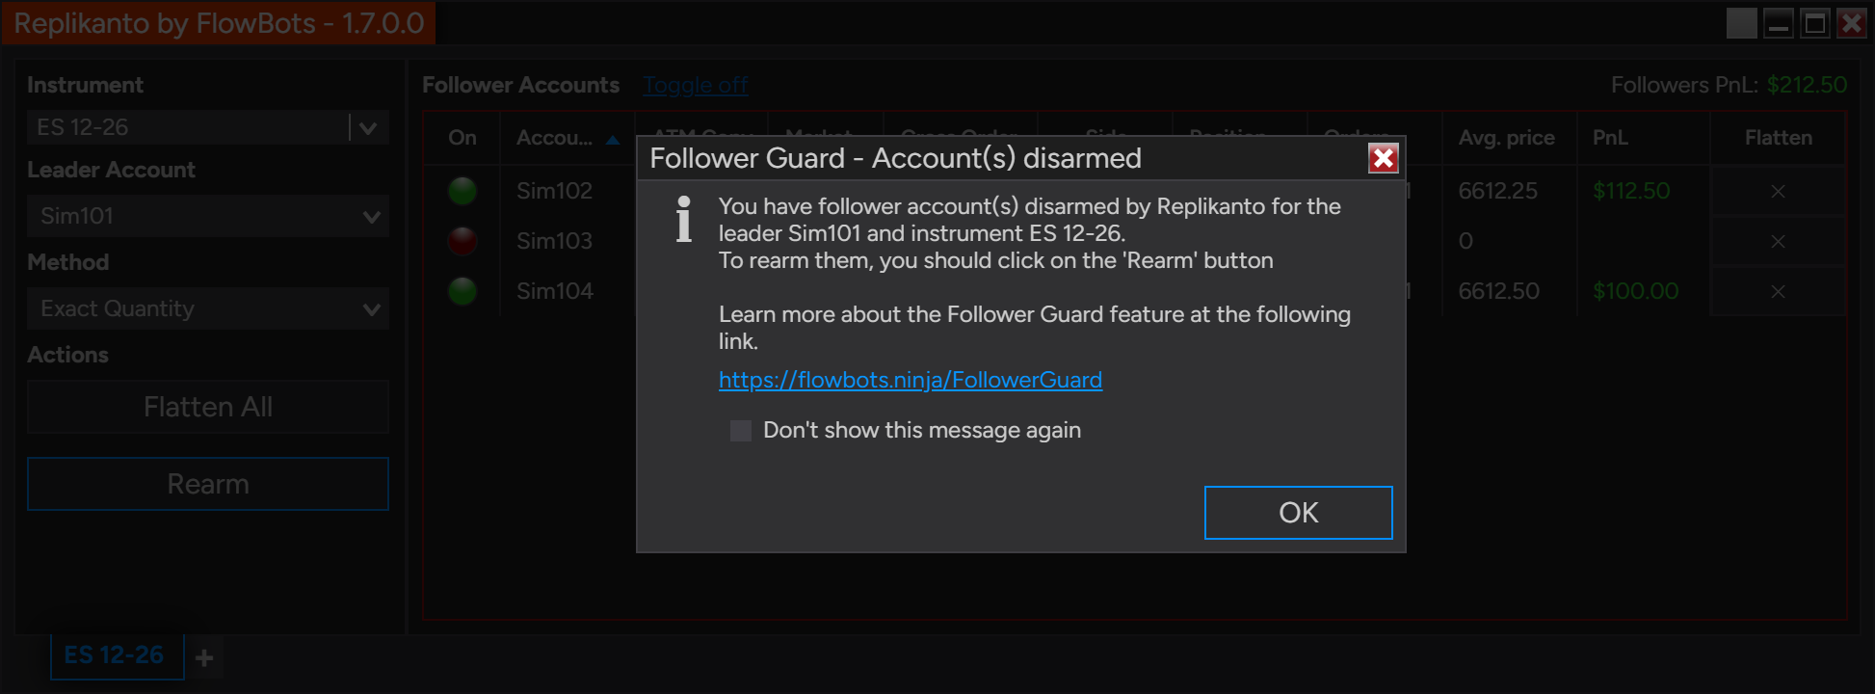The image size is (1875, 694).
Task: Flatten Sim104 with its X icon
Action: coord(1778,291)
